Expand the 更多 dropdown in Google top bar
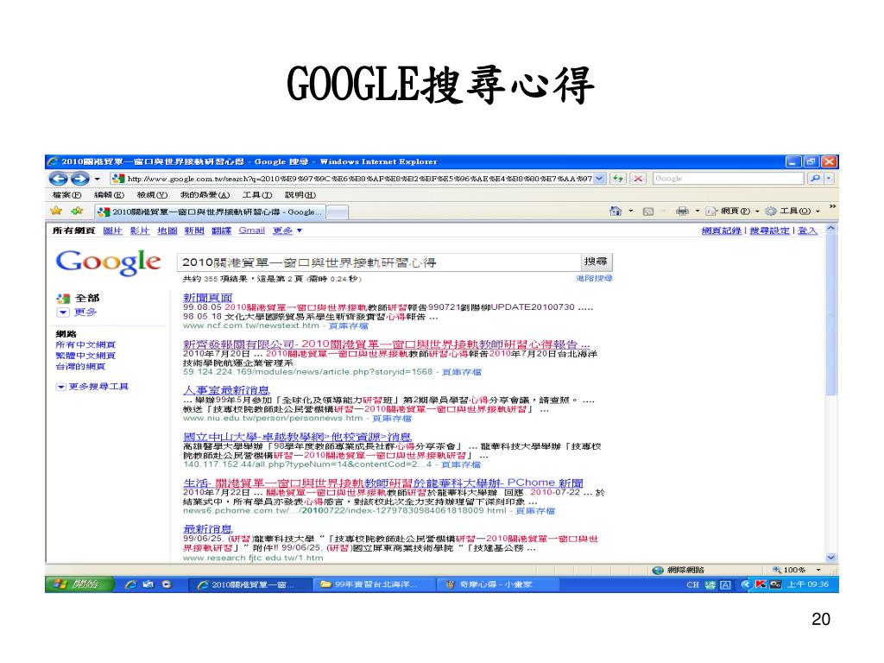This screenshot has height=663, width=884. 287,230
